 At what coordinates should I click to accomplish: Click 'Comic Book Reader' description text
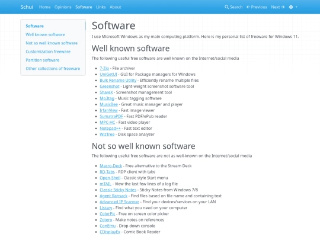pyautogui.click(x=142, y=232)
